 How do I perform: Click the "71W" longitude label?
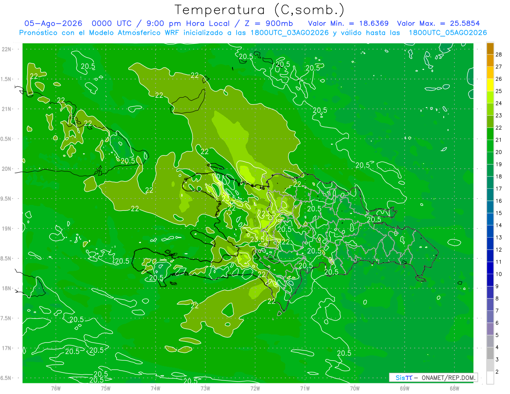[x=305, y=388]
